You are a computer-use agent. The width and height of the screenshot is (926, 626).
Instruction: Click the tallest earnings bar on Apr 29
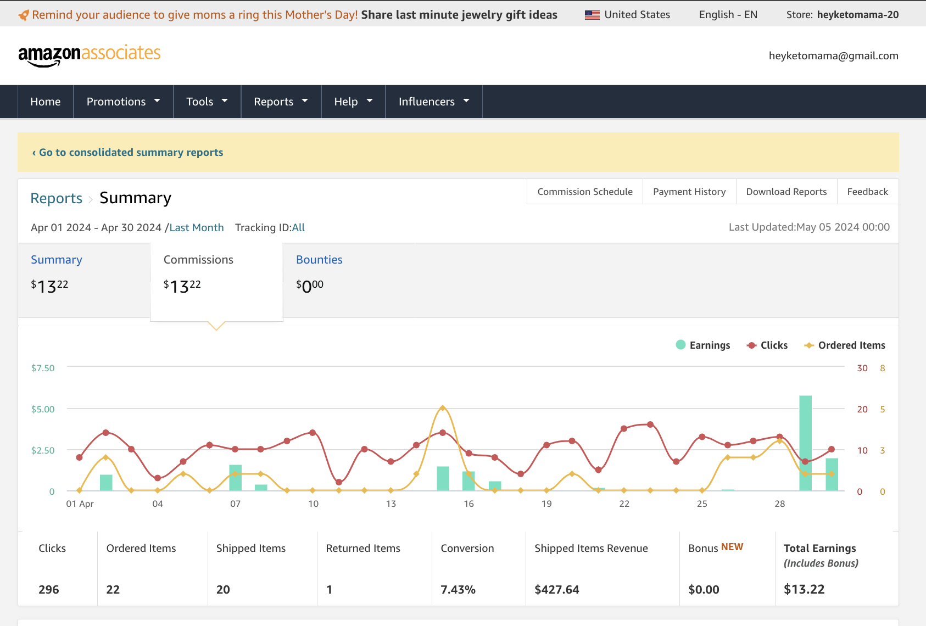805,443
